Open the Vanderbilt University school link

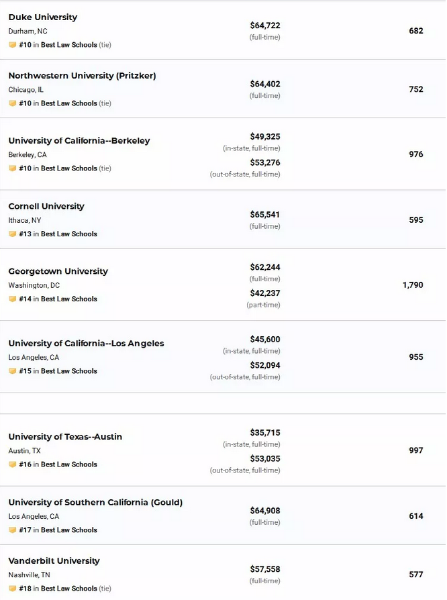pyautogui.click(x=54, y=561)
